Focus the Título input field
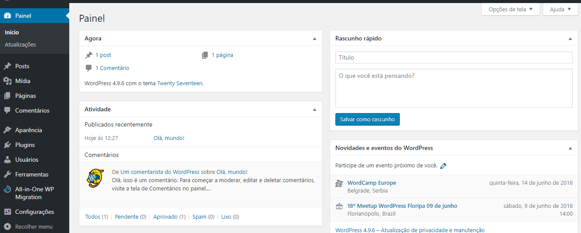This screenshot has width=581, height=233. click(x=454, y=57)
